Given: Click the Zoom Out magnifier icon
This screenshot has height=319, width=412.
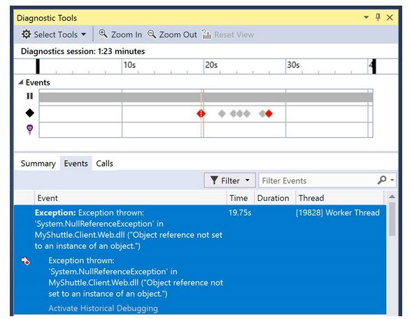Looking at the screenshot, I should pyautogui.click(x=152, y=34).
